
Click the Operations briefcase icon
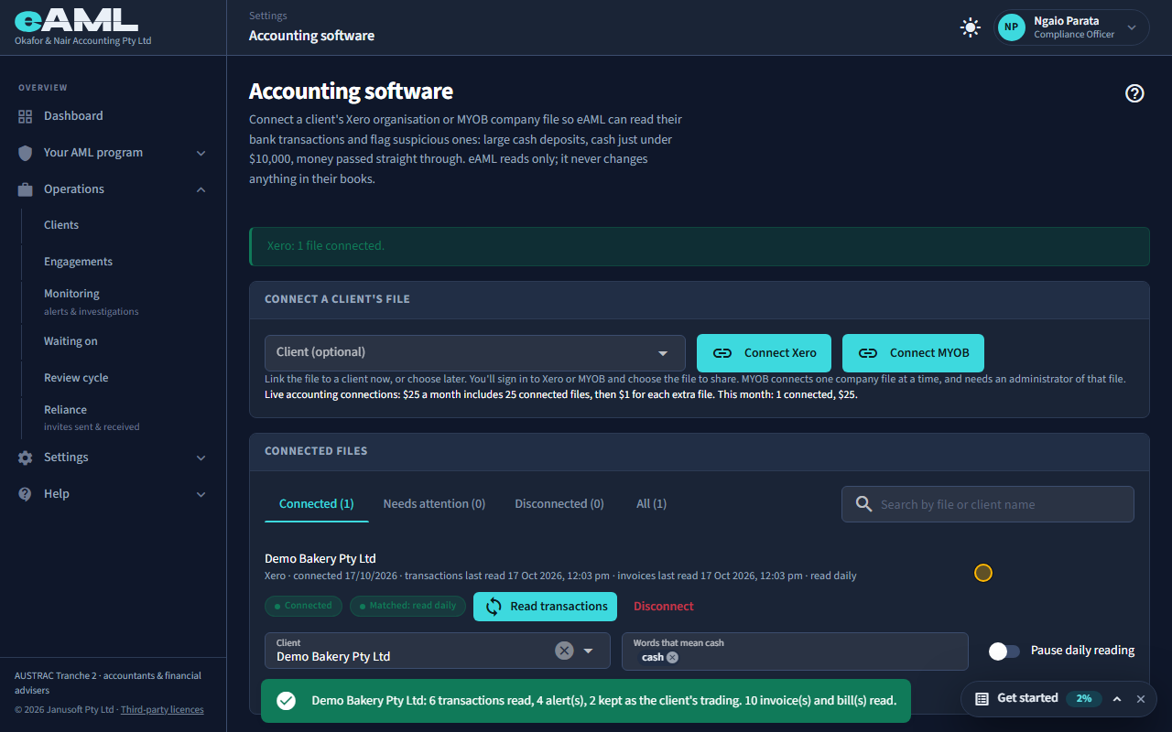[x=26, y=189]
